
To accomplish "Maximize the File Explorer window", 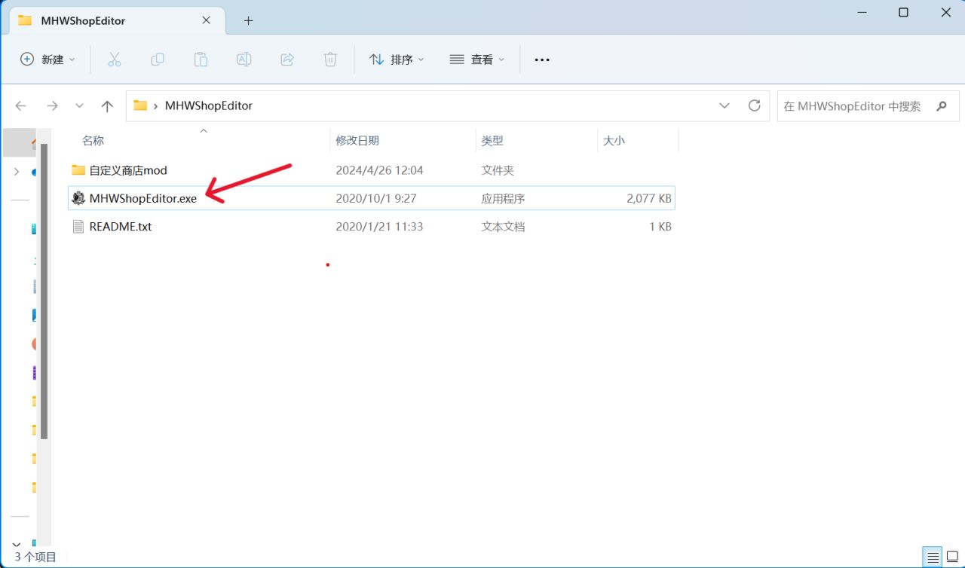I will pos(903,12).
